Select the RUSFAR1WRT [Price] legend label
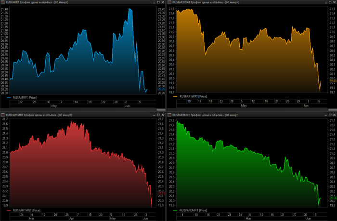The width and height of the screenshot is (337, 221). 194,97
